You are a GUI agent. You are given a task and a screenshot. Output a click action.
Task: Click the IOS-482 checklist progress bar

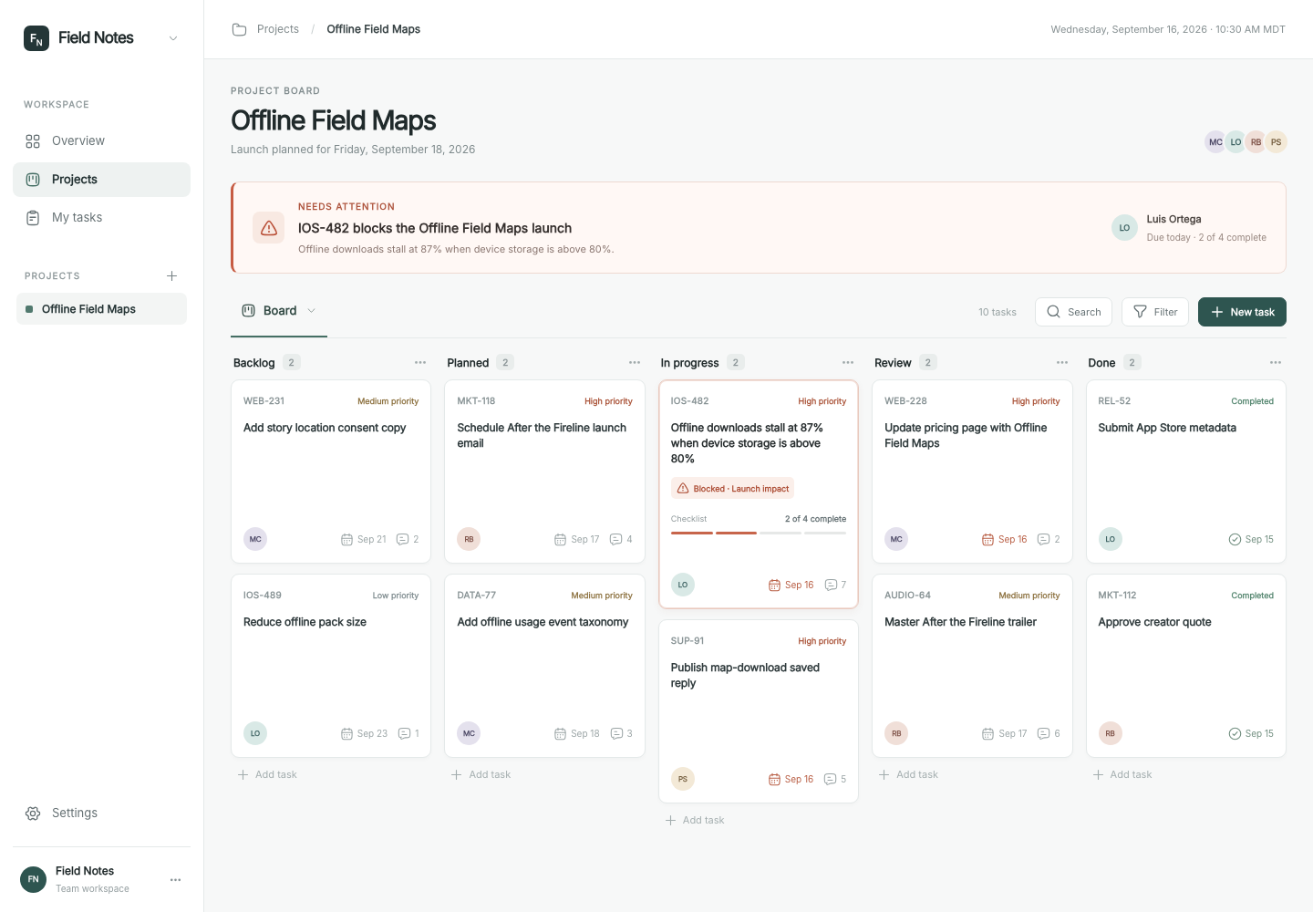click(759, 533)
